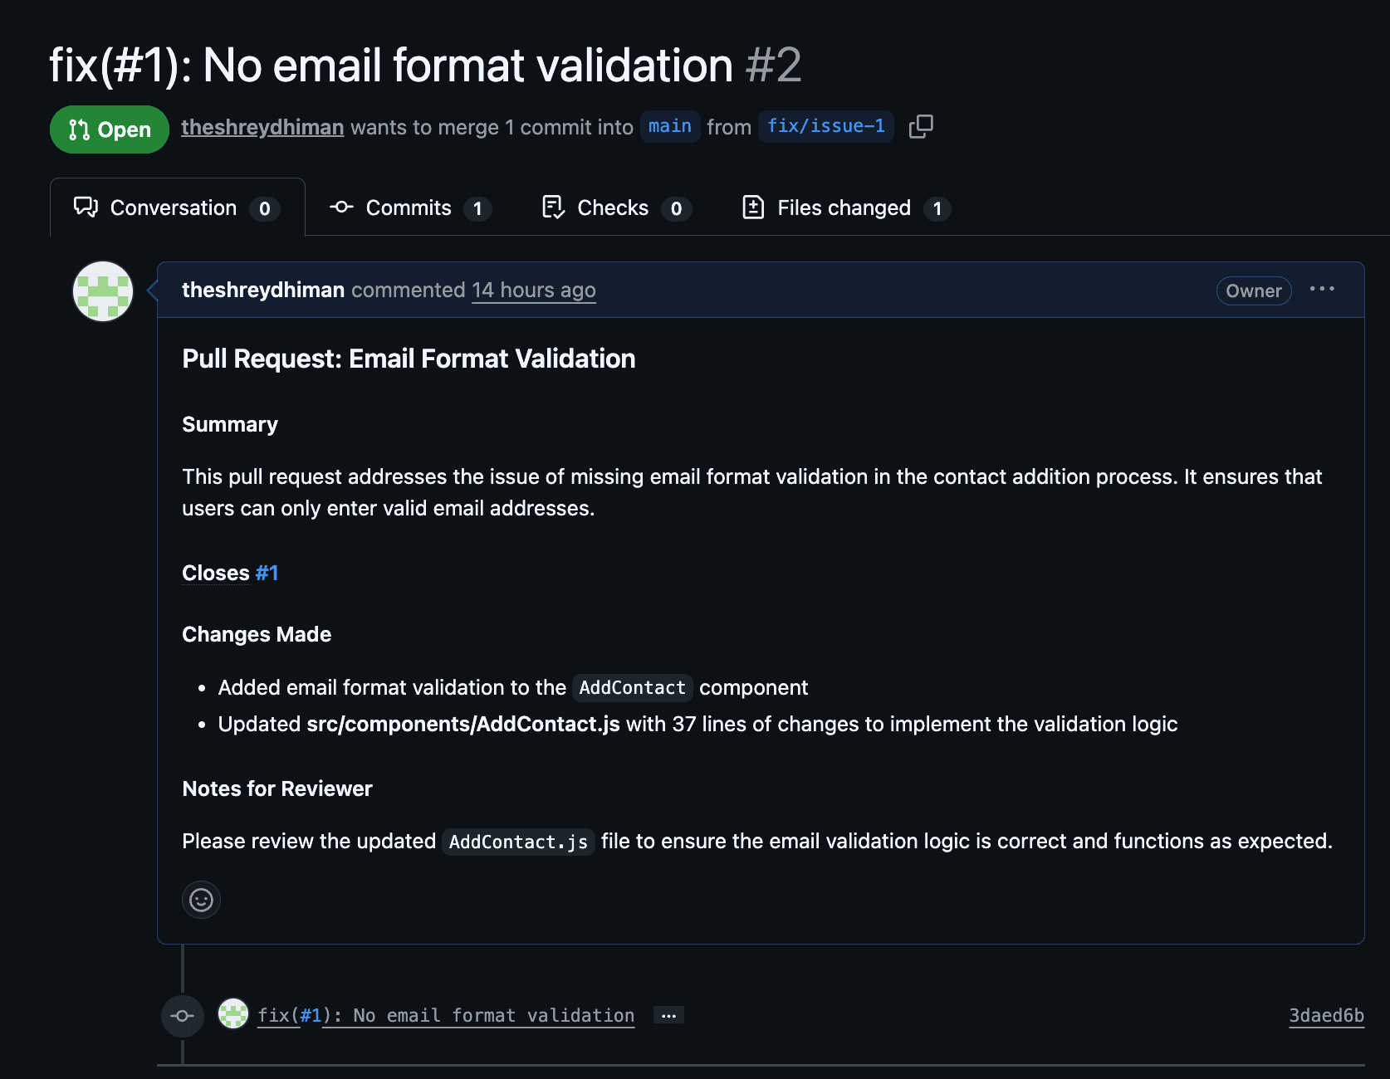Open the commit 3daed6b
This screenshot has width=1390, height=1079.
(1325, 1015)
